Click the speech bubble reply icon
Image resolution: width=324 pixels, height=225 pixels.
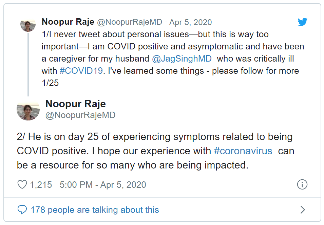click(22, 210)
